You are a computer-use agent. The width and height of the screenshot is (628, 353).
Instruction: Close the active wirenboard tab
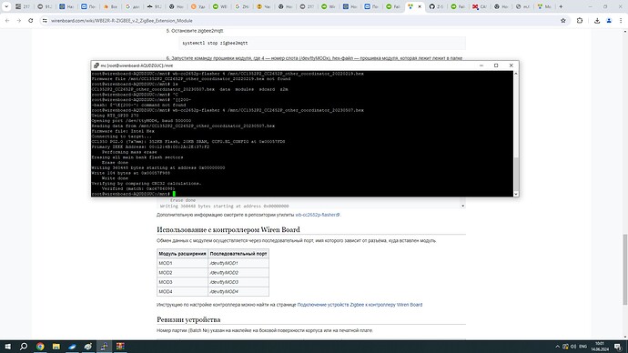point(420,6)
